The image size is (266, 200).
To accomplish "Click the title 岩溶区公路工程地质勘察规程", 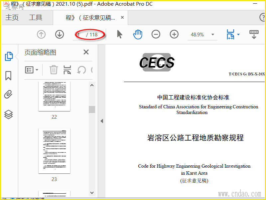I will tap(196, 138).
